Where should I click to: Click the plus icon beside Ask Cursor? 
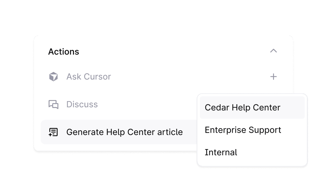click(273, 77)
